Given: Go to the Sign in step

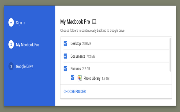Looking at the screenshot, I should [20, 23].
